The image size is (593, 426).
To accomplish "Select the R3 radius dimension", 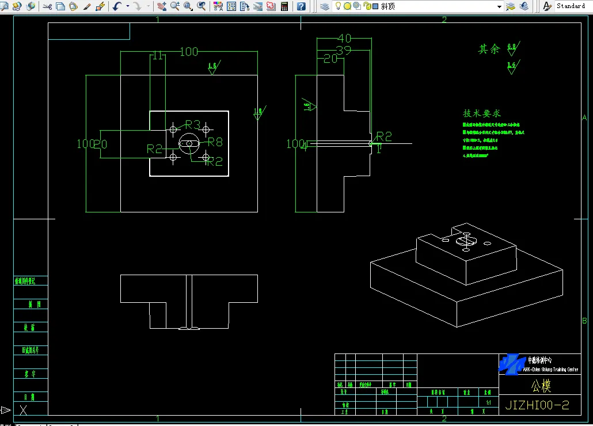I will pos(192,124).
